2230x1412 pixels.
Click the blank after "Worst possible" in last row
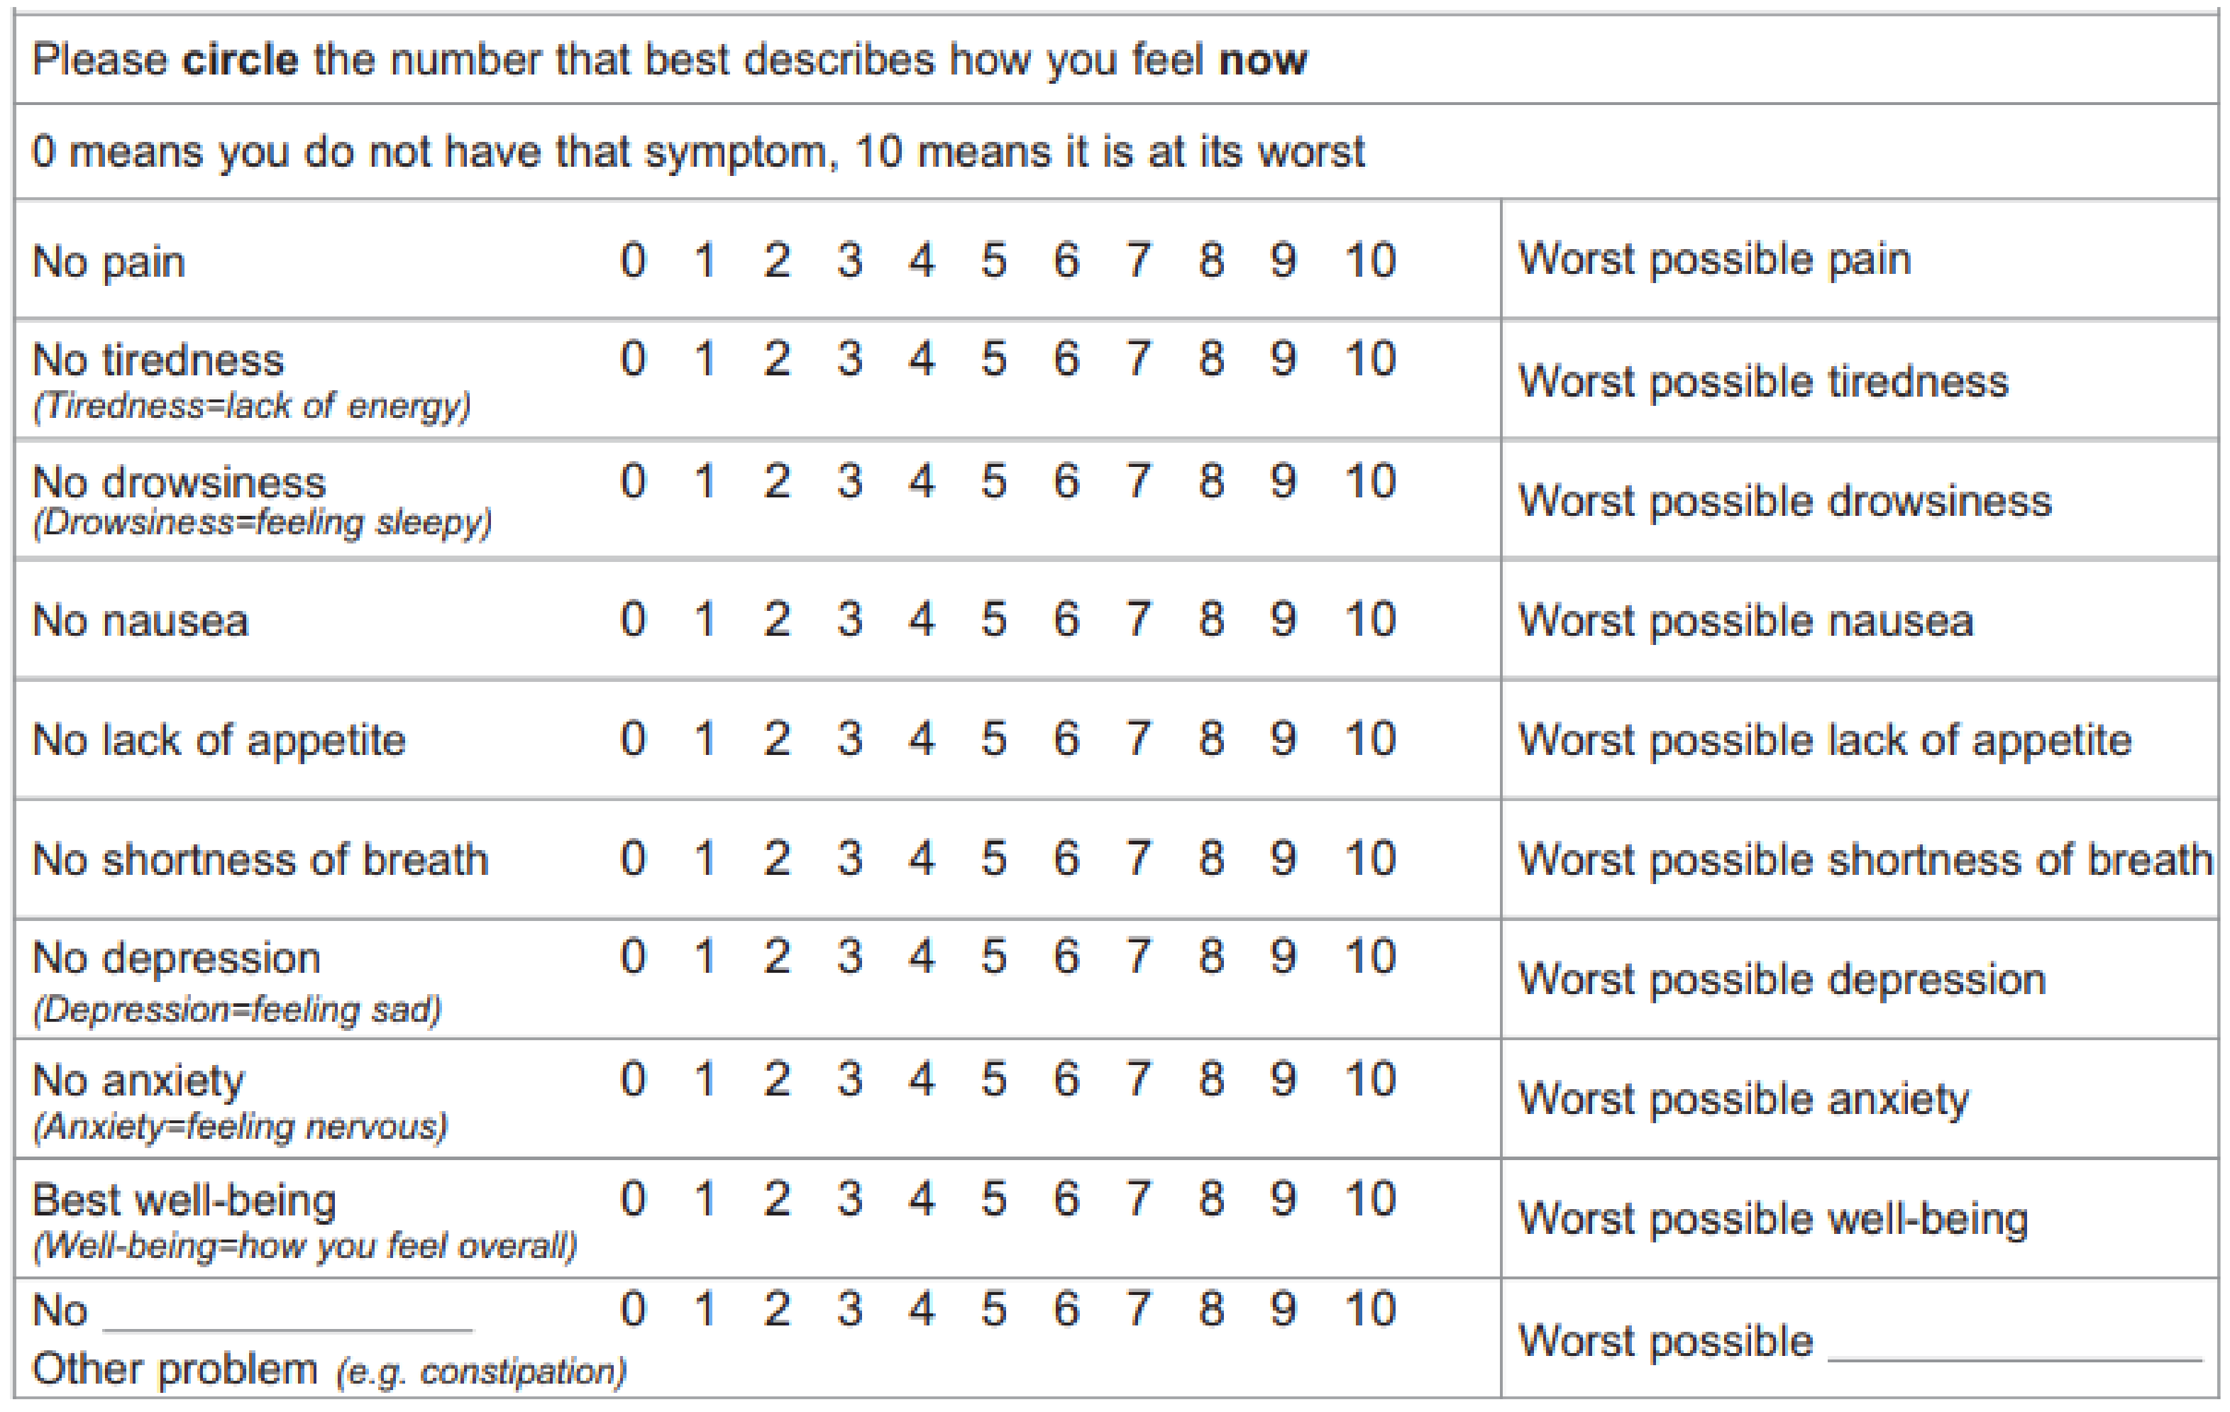click(2014, 1347)
